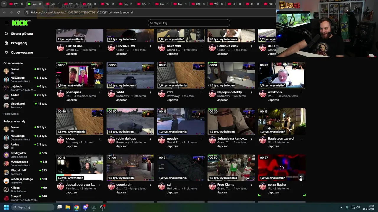Open Japczan channel link under xxxxx clip
This screenshot has height=212, width=378.
tap(71, 146)
